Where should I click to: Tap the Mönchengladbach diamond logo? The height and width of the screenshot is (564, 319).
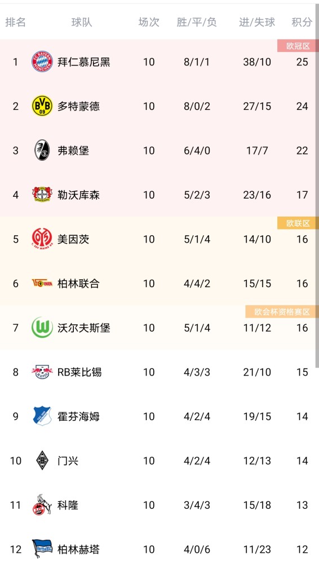pyautogui.click(x=42, y=460)
